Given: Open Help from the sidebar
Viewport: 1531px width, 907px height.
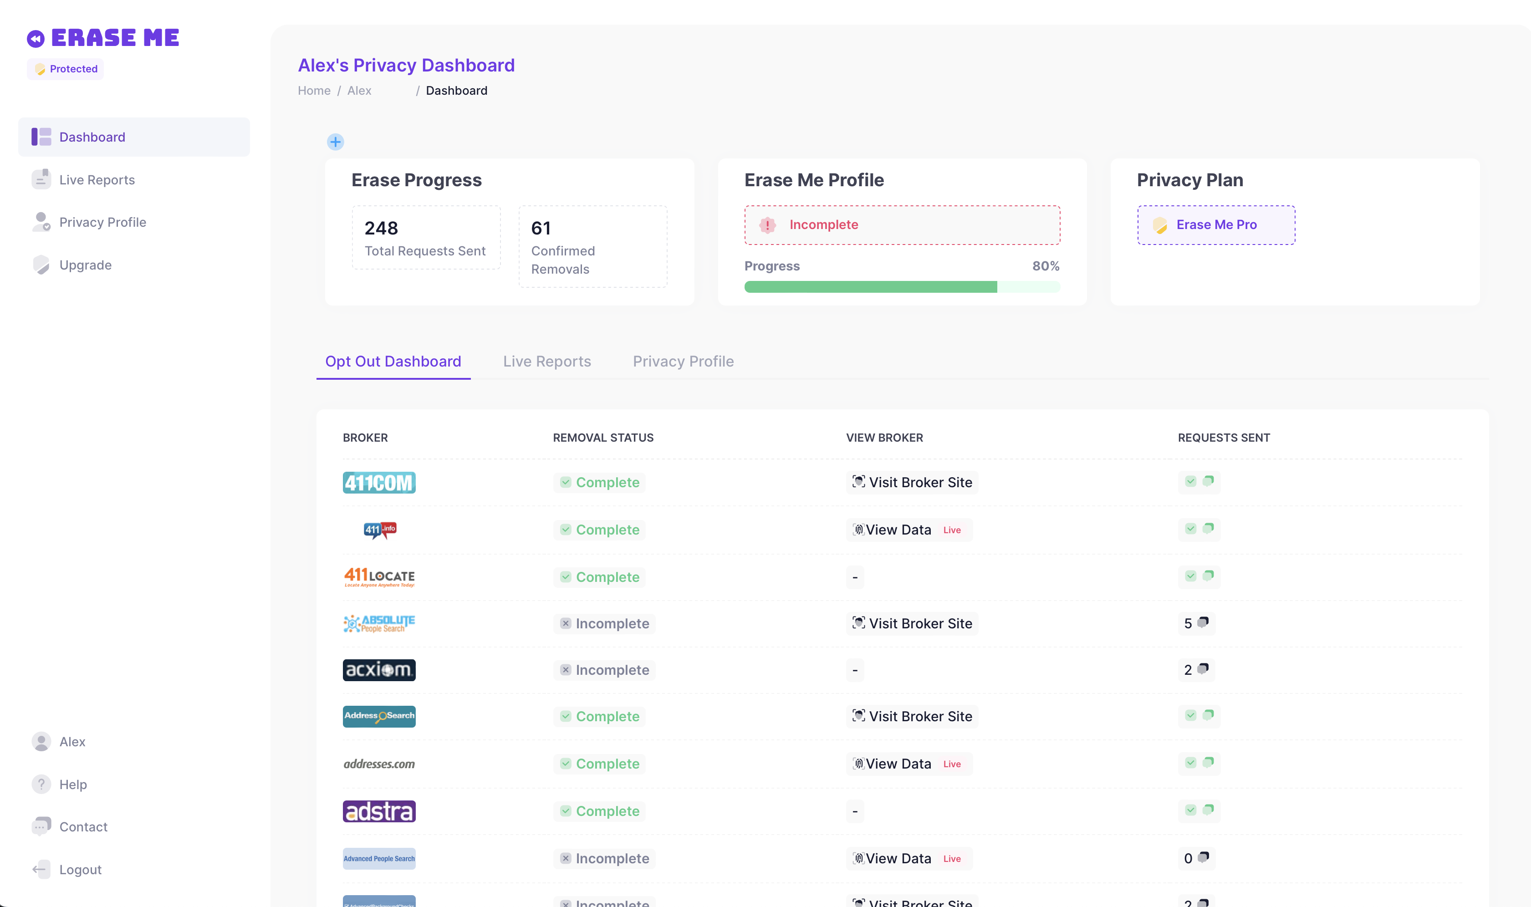Looking at the screenshot, I should 134,784.
